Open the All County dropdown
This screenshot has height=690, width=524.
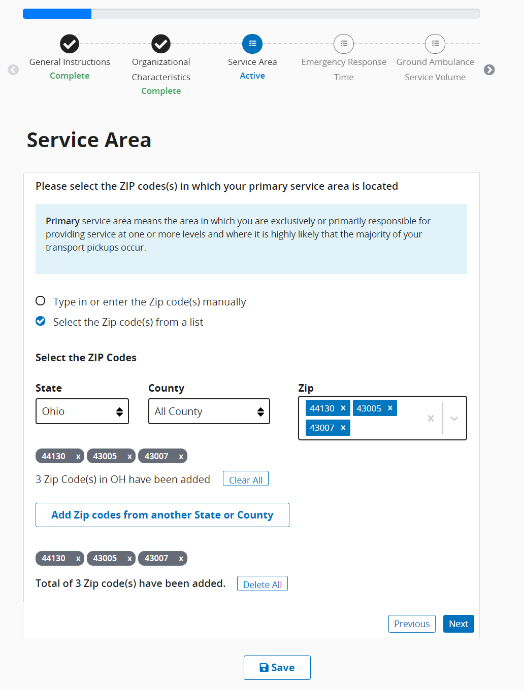pos(209,411)
